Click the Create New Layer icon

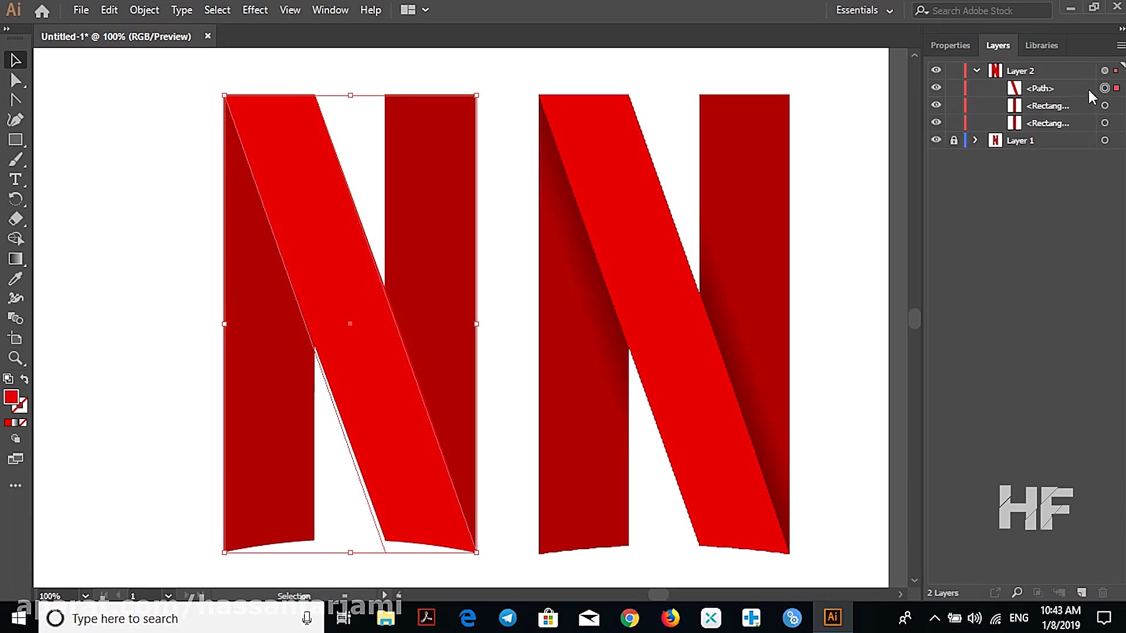(1081, 593)
